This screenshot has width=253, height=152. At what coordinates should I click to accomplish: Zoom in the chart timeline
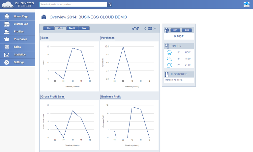138,29
